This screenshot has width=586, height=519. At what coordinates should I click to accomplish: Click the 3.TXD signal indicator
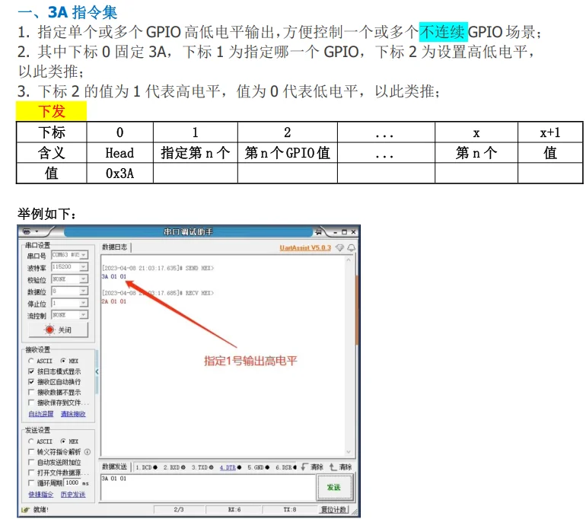point(202,467)
